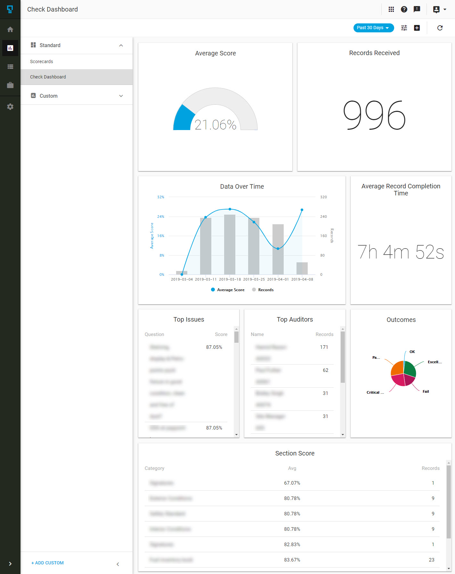The image size is (455, 574).
Task: Click the 171 records auditor value
Action: 324,347
